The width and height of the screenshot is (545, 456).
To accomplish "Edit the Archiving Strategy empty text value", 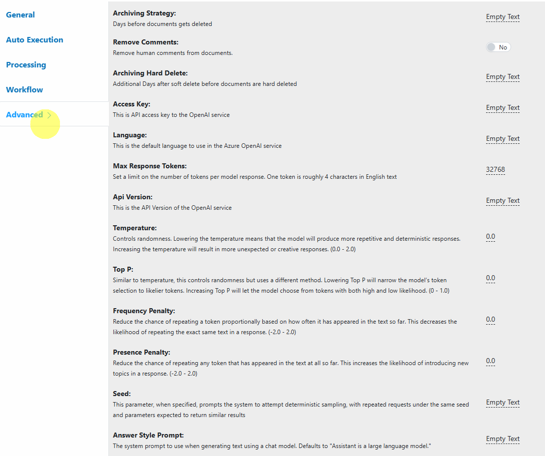I will 503,16.
